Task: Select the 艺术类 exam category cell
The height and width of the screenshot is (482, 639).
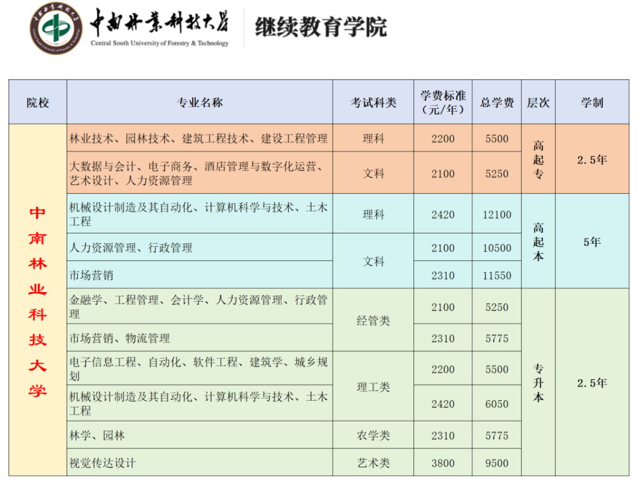Action: [x=373, y=462]
